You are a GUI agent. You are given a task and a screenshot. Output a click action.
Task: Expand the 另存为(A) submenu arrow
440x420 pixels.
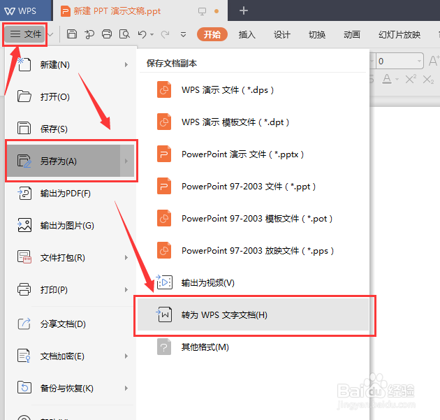[x=127, y=161]
